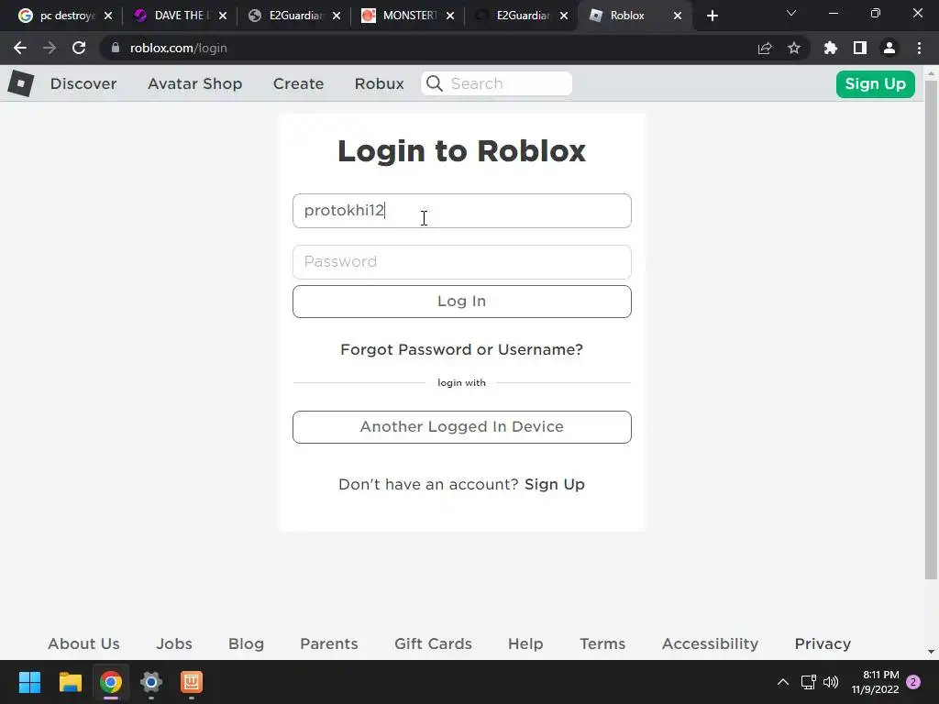The image size is (939, 704).
Task: Open Parents footer link
Action: click(x=329, y=643)
